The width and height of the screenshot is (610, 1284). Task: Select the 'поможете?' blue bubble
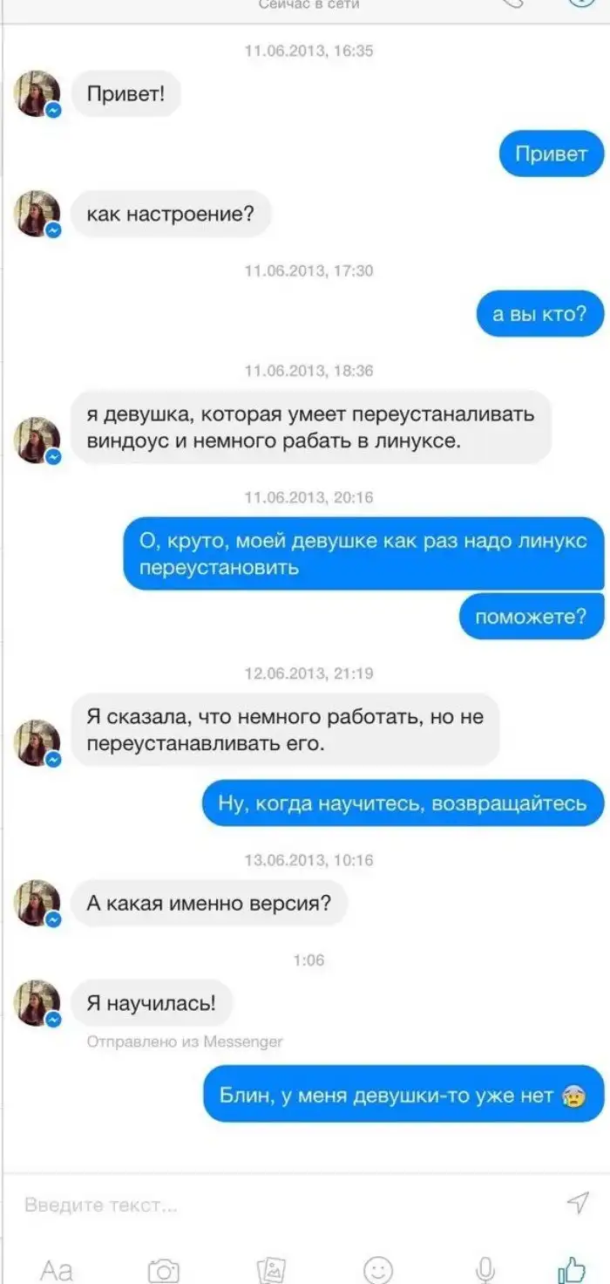tap(532, 618)
